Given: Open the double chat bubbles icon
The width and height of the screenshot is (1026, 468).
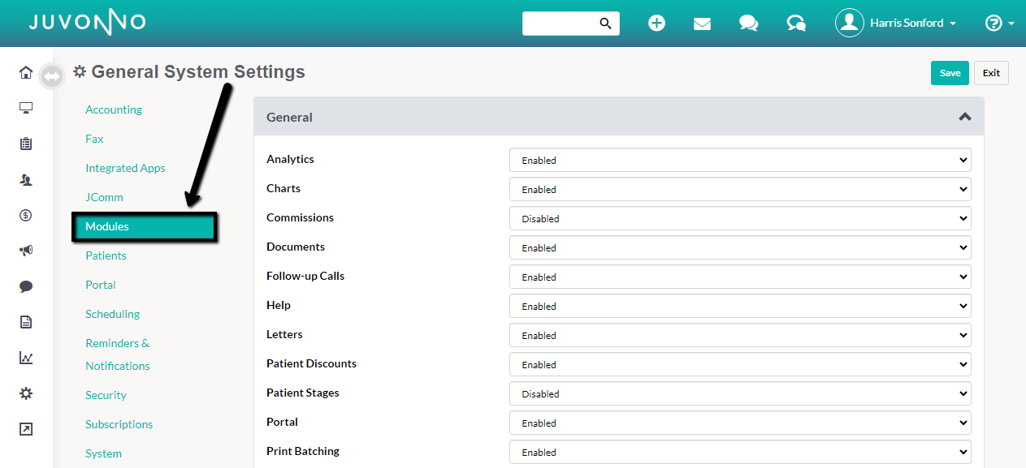Looking at the screenshot, I should point(748,24).
